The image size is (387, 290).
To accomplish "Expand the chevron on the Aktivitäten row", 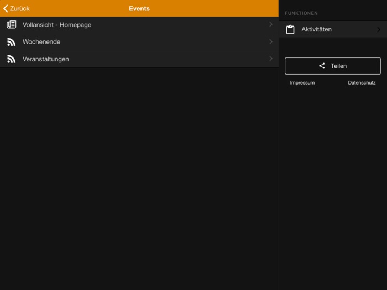I will [x=379, y=29].
